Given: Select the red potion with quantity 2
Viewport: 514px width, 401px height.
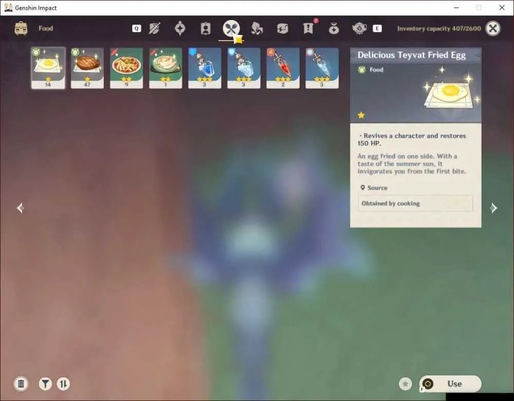Looking at the screenshot, I should click(283, 68).
